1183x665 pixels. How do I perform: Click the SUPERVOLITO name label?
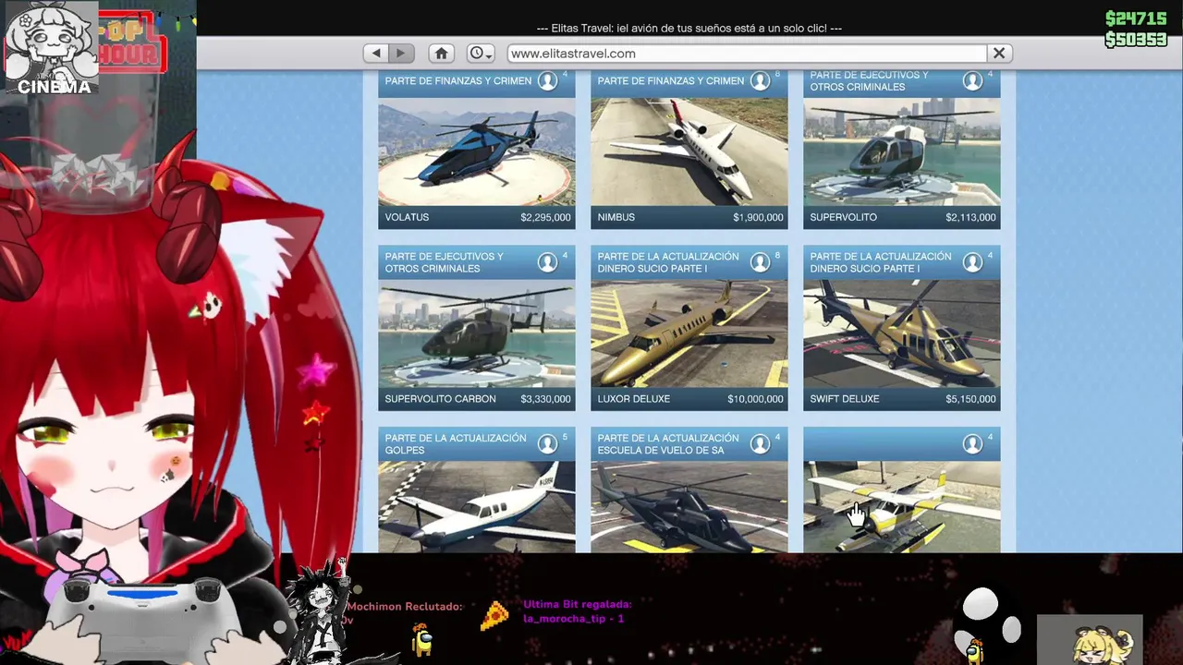coord(844,217)
